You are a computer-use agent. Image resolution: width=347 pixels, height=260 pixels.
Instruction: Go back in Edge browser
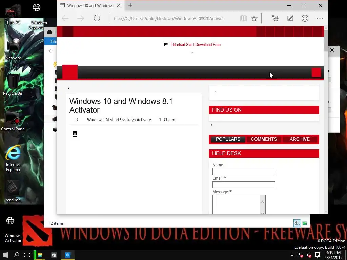(65, 18)
